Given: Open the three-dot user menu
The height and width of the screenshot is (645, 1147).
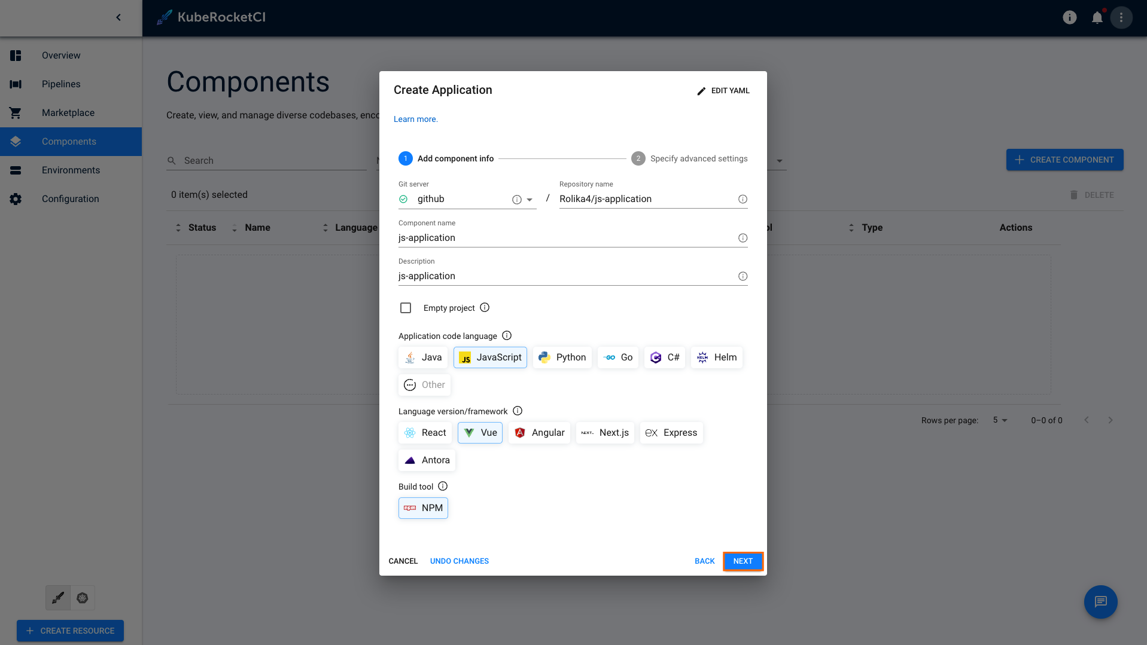Looking at the screenshot, I should pos(1121,17).
